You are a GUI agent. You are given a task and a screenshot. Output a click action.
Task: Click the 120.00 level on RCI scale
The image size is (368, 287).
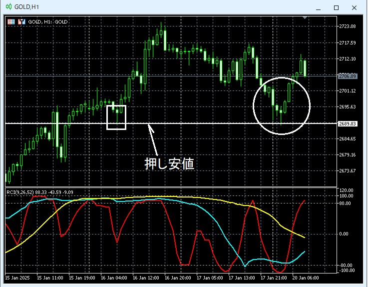coord(346,190)
